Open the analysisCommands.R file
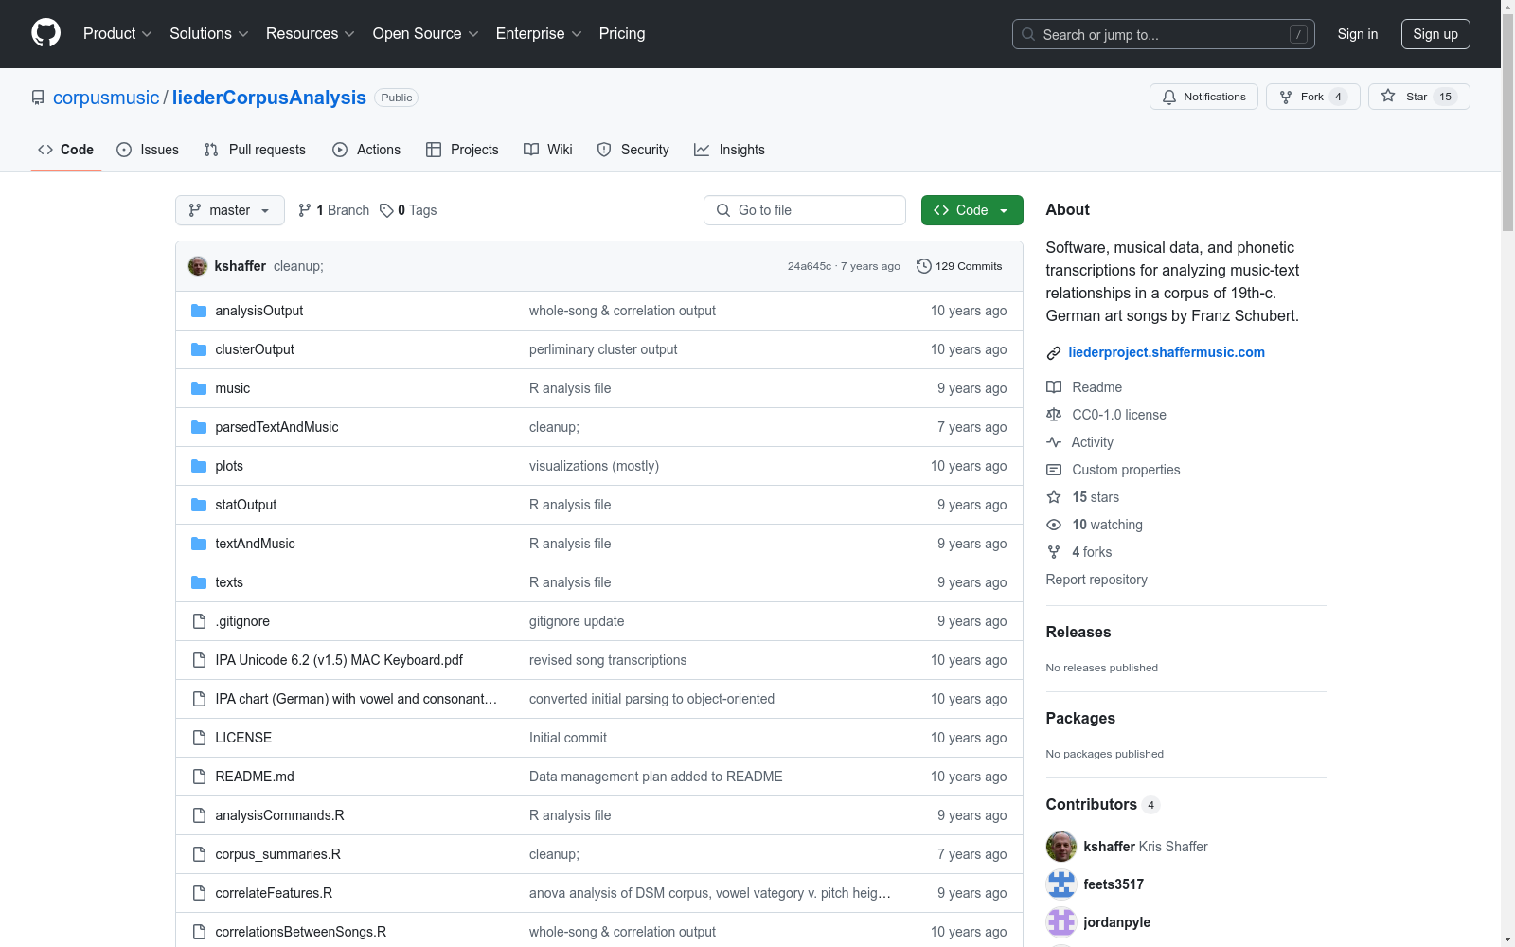This screenshot has height=947, width=1515. point(279,815)
